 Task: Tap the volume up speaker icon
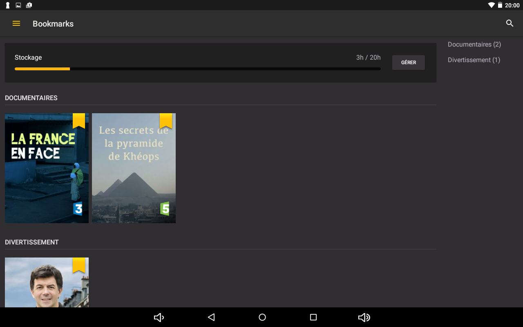point(364,317)
